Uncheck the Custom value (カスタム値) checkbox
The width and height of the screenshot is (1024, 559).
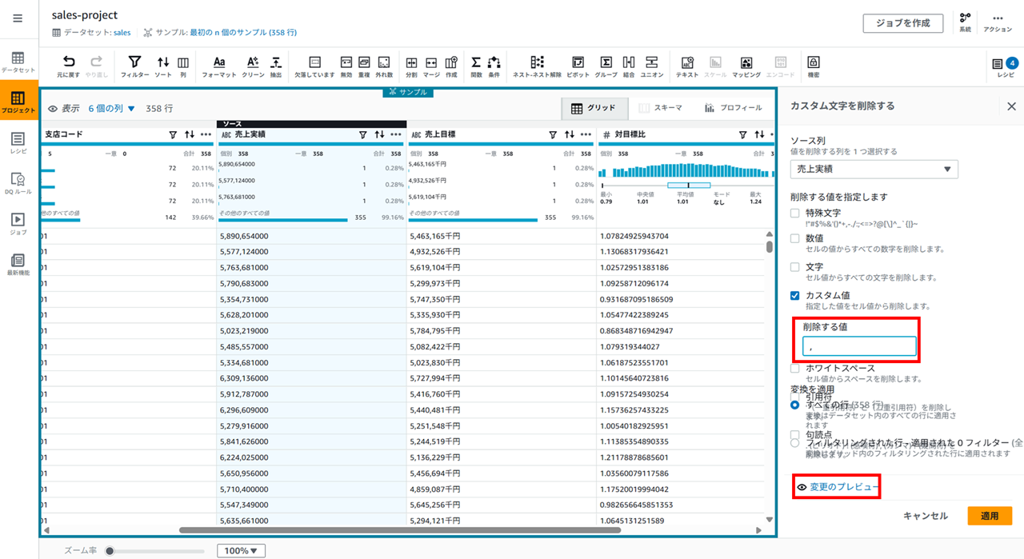[x=794, y=295]
